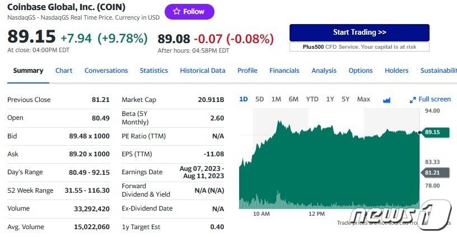Choose the YTD chart range
457x237 pixels.
point(312,99)
